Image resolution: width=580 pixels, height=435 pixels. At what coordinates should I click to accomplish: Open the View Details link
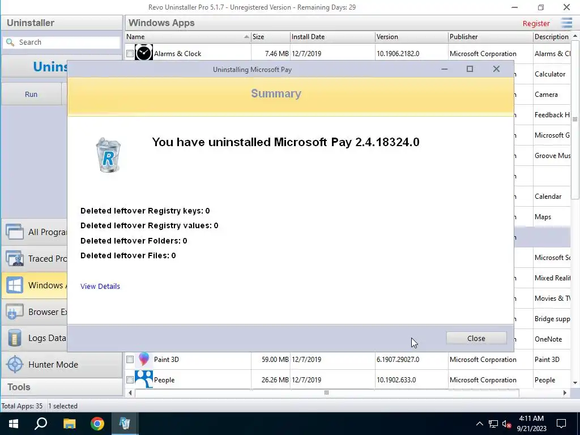(x=100, y=286)
